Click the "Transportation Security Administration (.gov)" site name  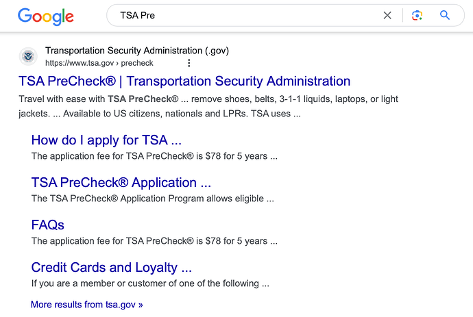[137, 51]
